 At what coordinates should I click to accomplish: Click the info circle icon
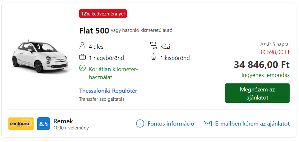click(140, 124)
